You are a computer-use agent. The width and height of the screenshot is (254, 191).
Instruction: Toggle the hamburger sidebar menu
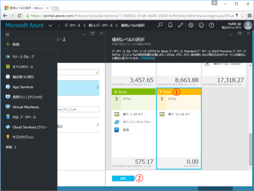pos(7,35)
